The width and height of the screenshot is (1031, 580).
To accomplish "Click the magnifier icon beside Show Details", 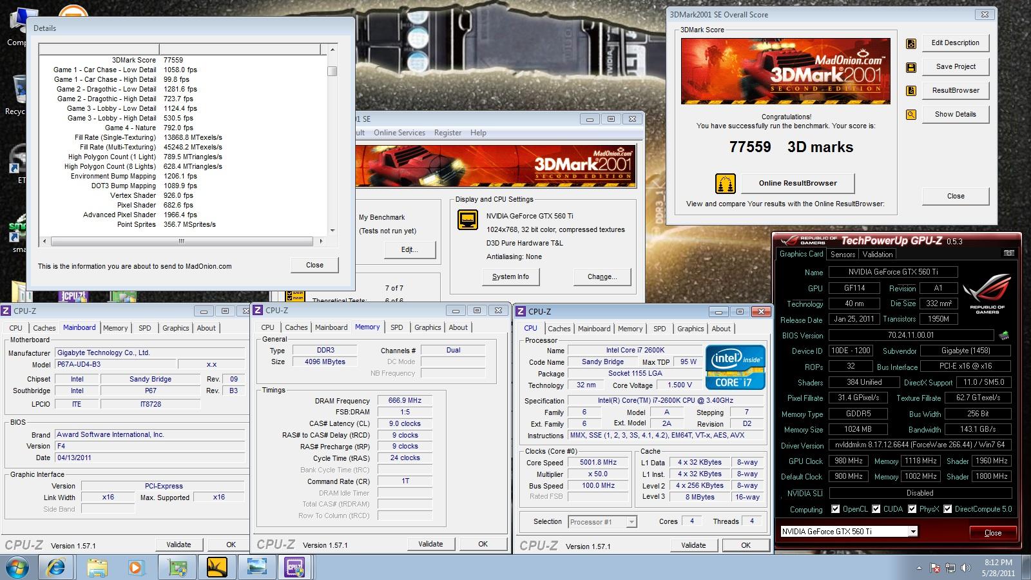I will (911, 115).
